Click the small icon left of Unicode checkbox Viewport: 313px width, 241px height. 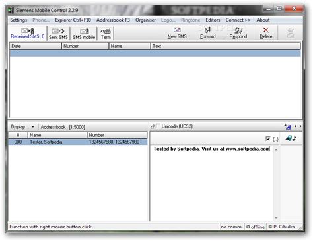click(x=153, y=127)
